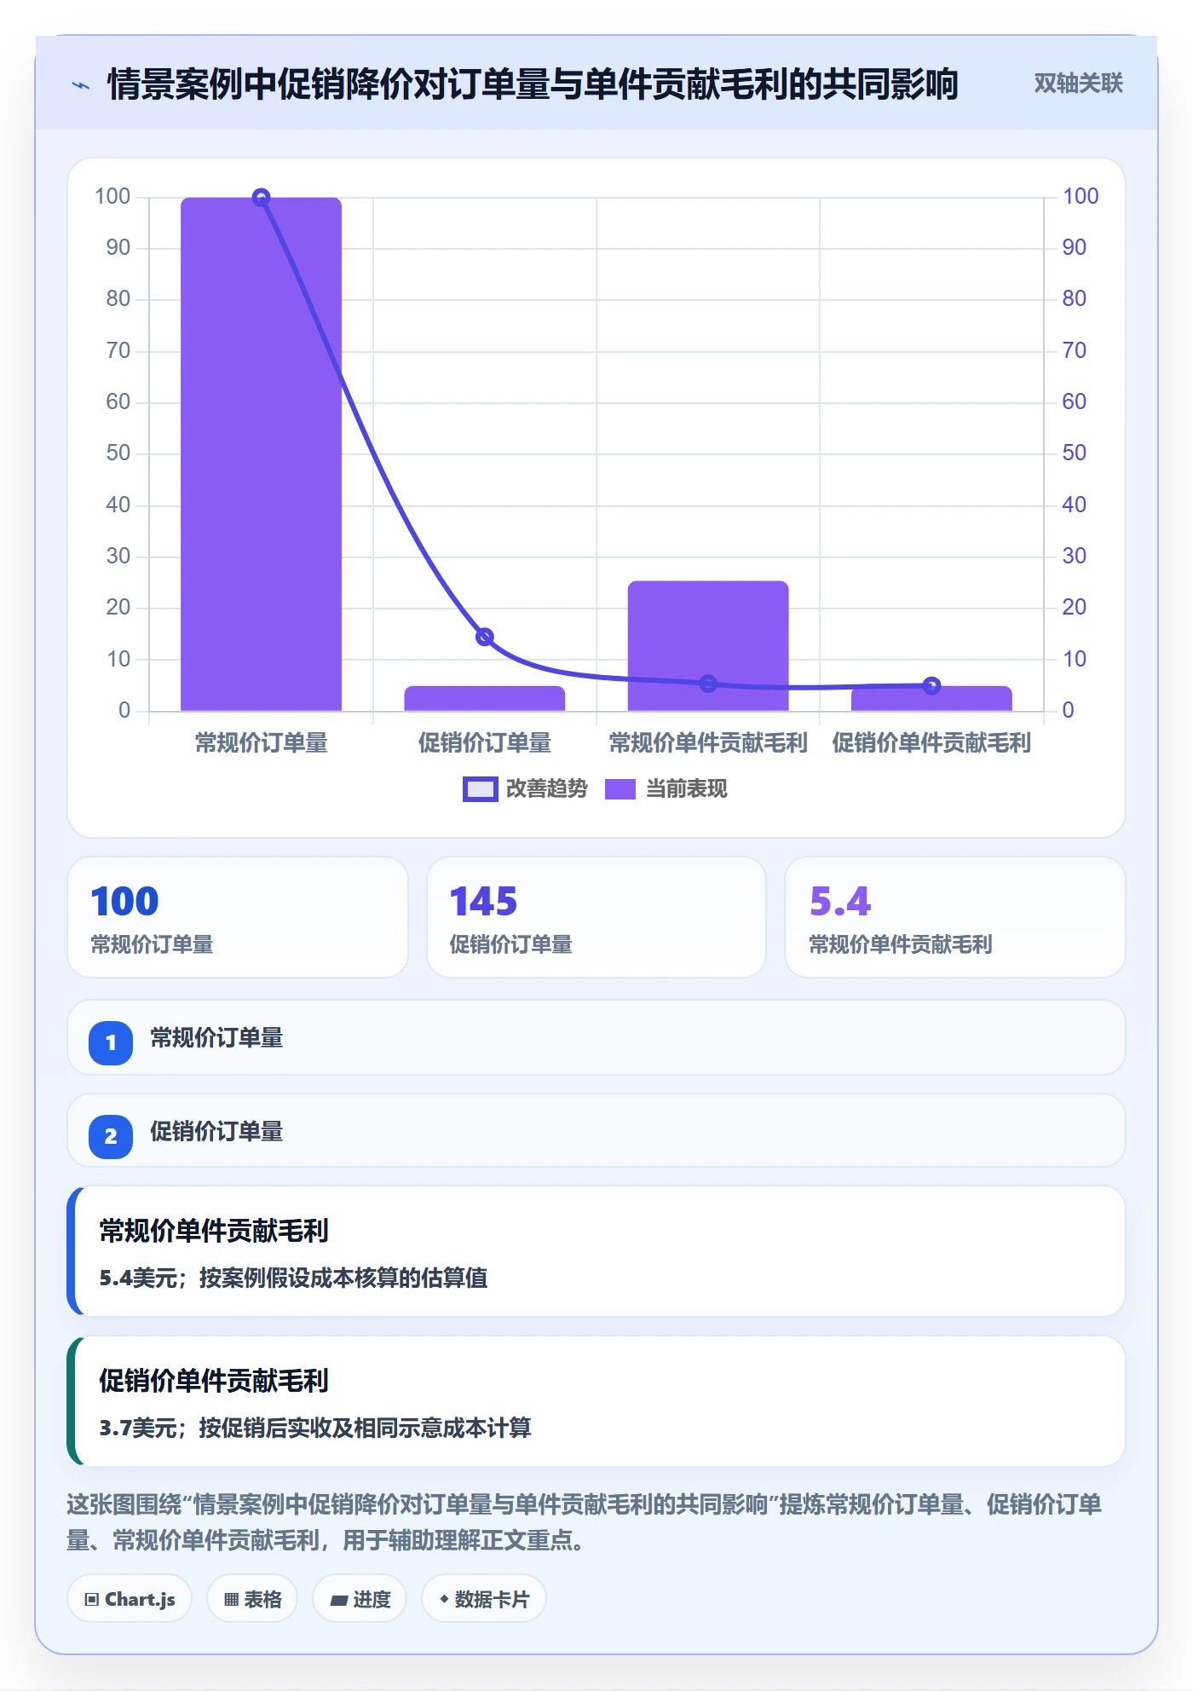The image size is (1193, 1691).
Task: Click the 双轴关联 label in header
Action: pyautogui.click(x=1078, y=84)
